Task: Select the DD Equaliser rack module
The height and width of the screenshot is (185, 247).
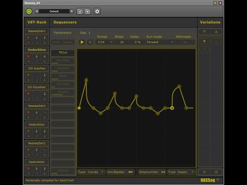Action: pyautogui.click(x=37, y=87)
